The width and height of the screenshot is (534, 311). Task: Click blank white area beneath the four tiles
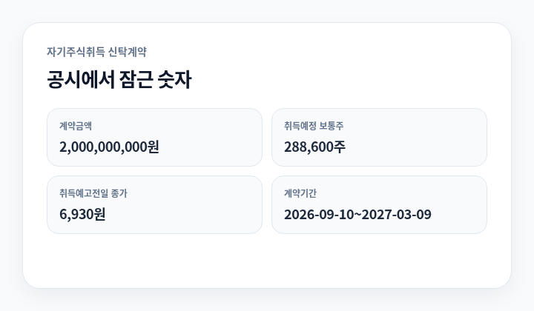point(267,260)
